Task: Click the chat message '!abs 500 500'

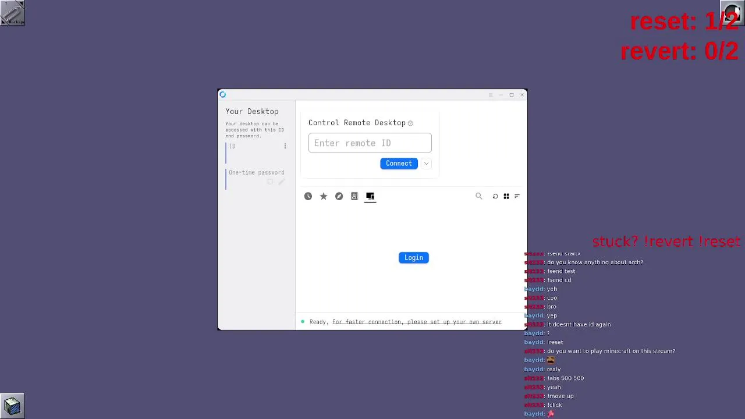Action: coord(565,378)
